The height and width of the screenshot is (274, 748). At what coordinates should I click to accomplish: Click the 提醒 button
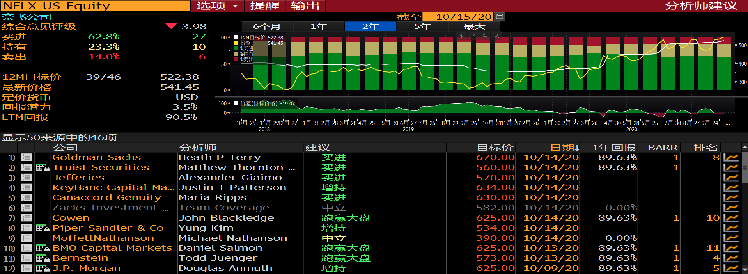pos(265,6)
